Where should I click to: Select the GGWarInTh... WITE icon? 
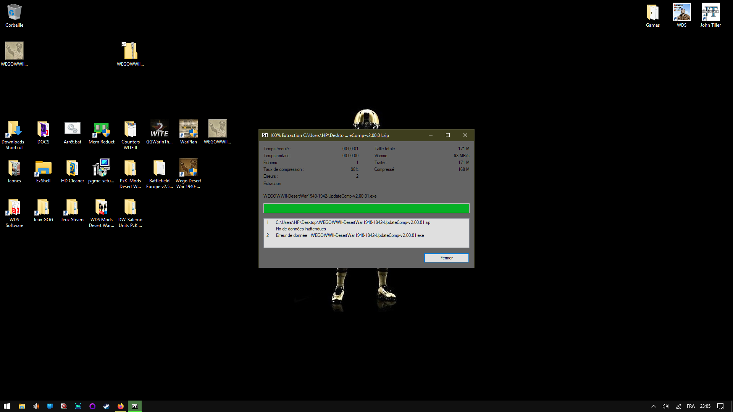(159, 132)
